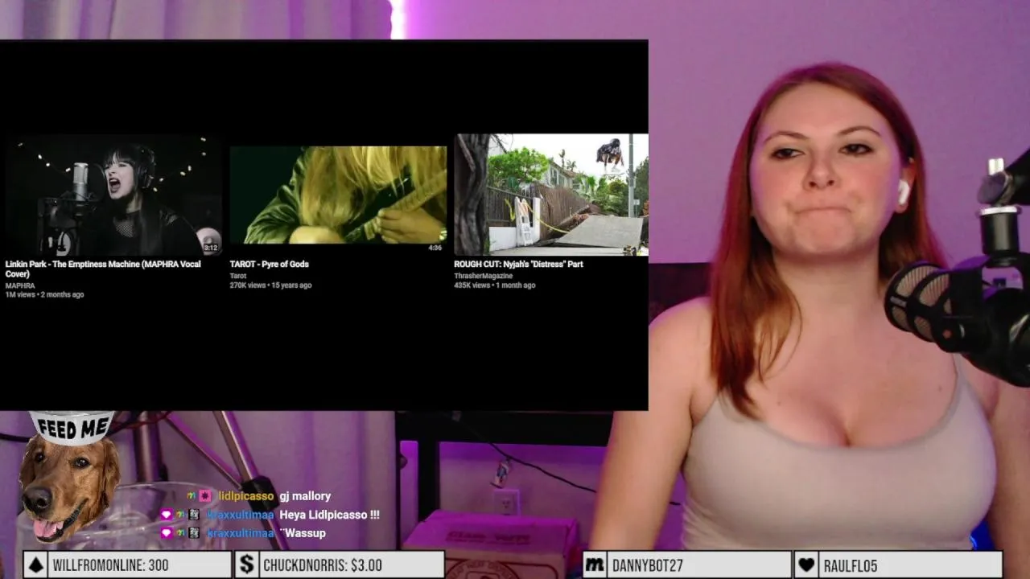This screenshot has height=579, width=1030.
Task: Click the 'Wassup' chat message
Action: pyautogui.click(x=303, y=533)
